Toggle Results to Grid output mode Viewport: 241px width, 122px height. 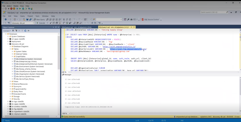tap(78, 23)
